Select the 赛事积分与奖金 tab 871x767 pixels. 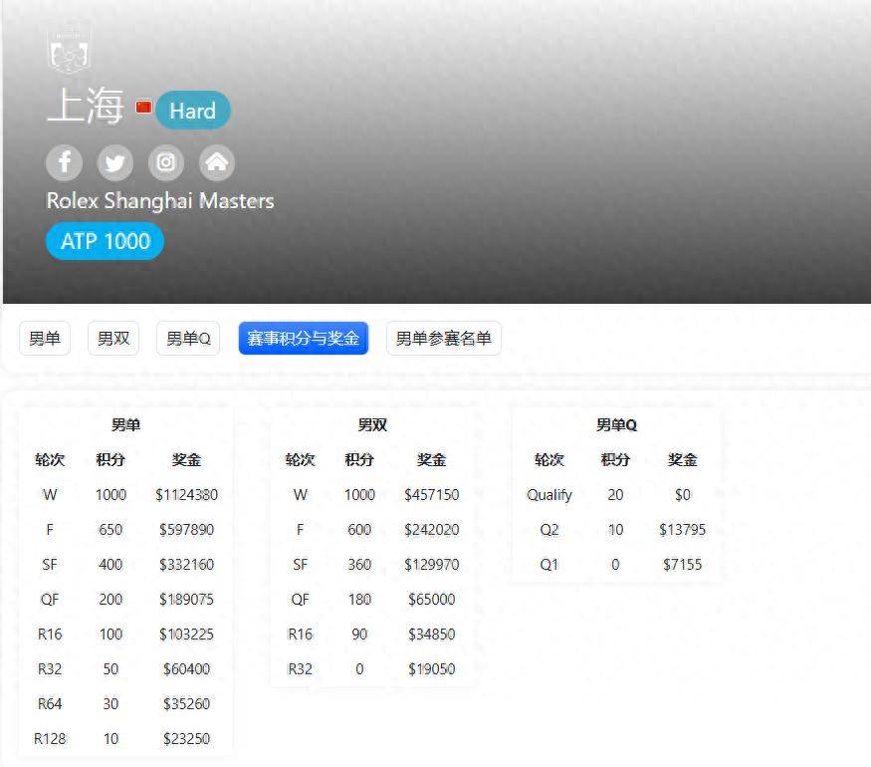pos(303,339)
